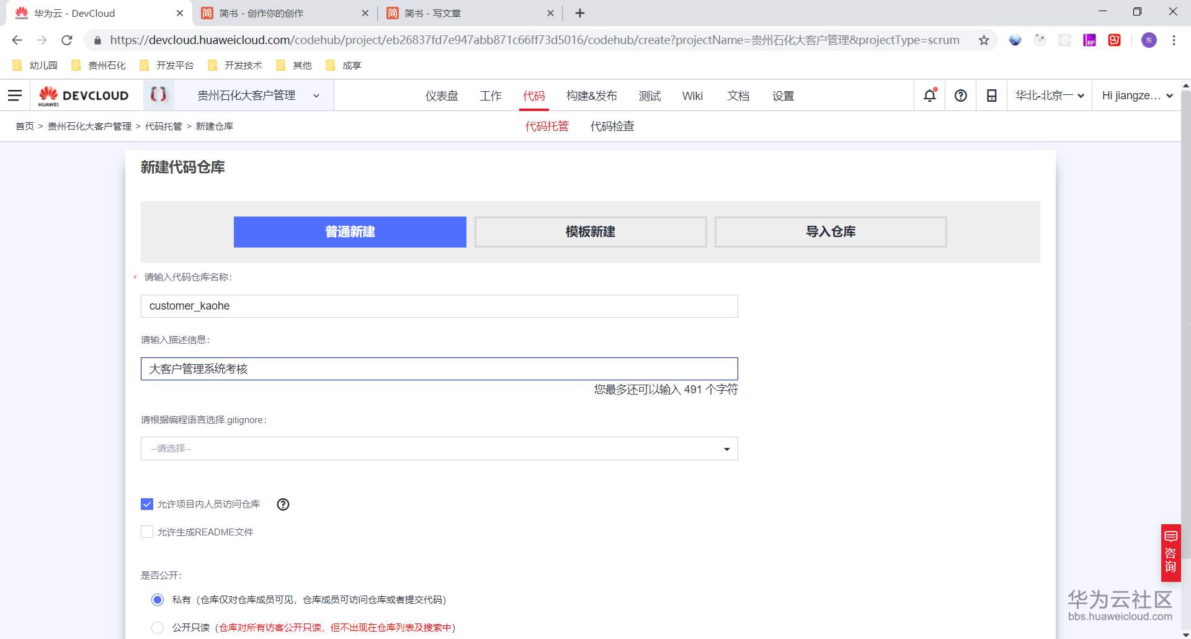Click the description input field
This screenshot has width=1191, height=639.
439,369
